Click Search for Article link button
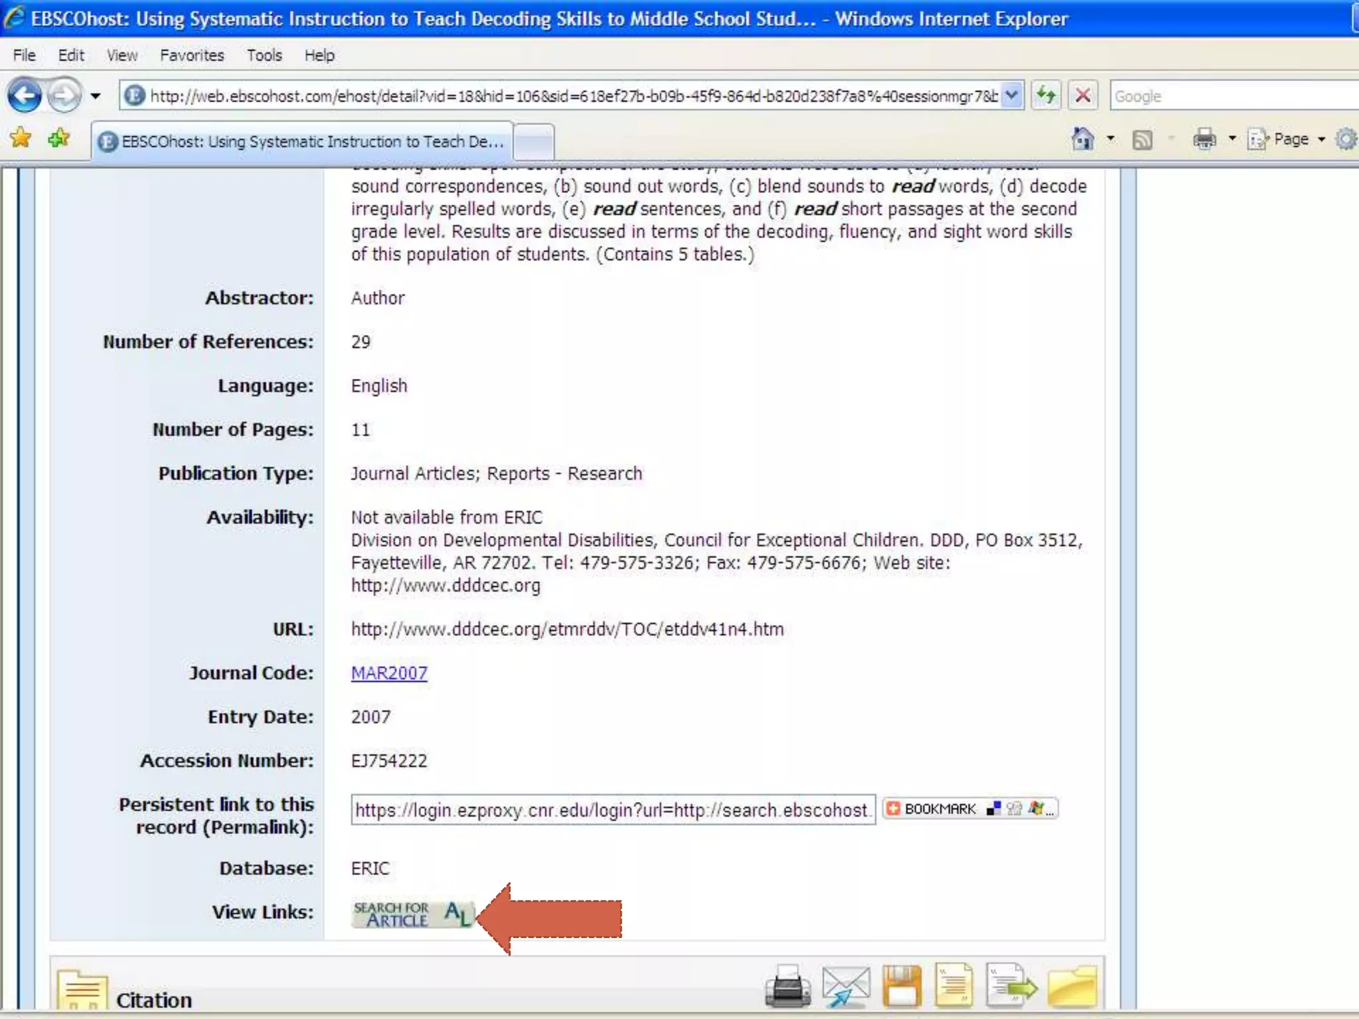1359x1019 pixels. coord(413,914)
